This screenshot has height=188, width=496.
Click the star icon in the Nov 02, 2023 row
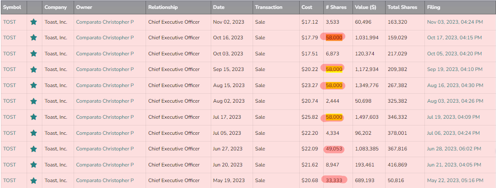[x=33, y=22]
